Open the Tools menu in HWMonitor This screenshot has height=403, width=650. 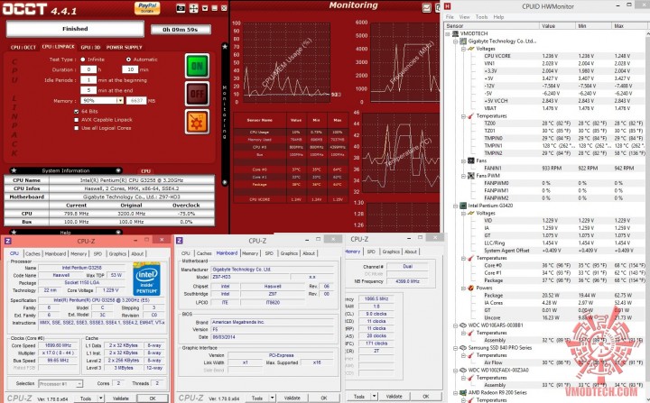point(481,17)
